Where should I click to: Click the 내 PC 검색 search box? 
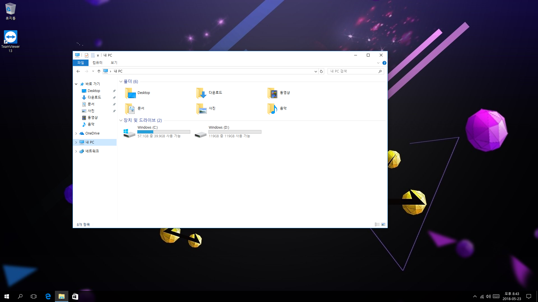click(353, 71)
